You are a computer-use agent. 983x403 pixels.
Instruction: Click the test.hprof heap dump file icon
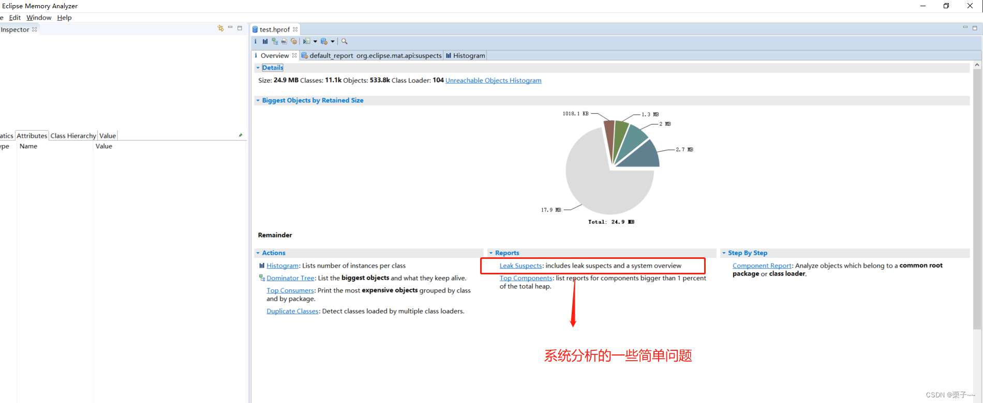coord(255,29)
